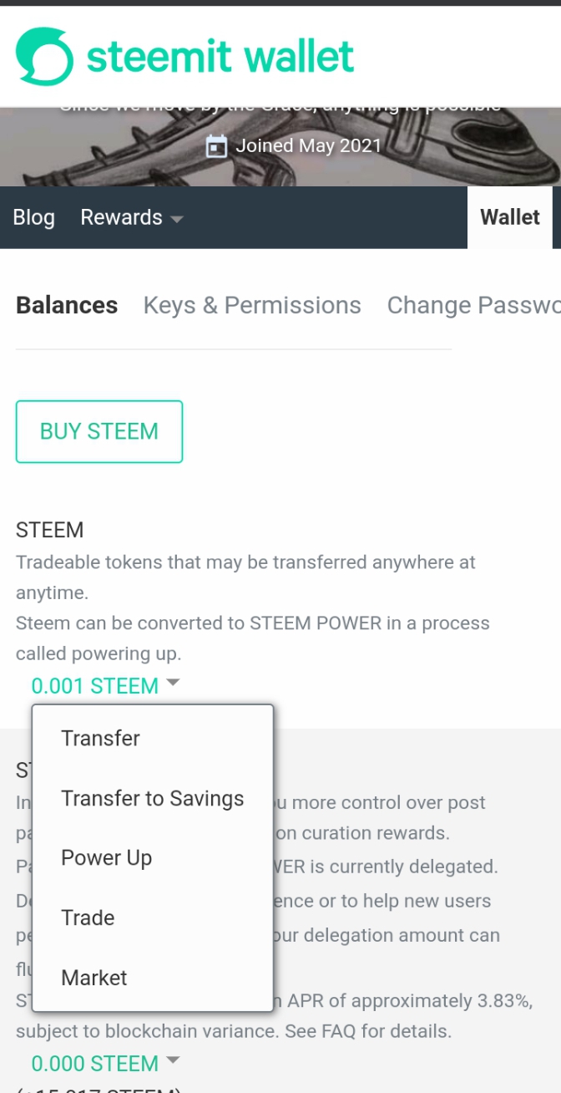Choose Transfer from the STEEM menu
Screen dimensions: 561x1093
(100, 738)
